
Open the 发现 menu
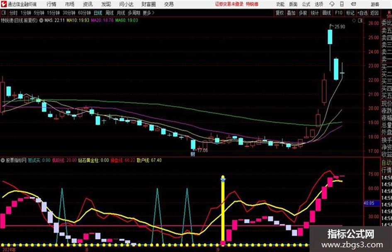[x=106, y=4]
